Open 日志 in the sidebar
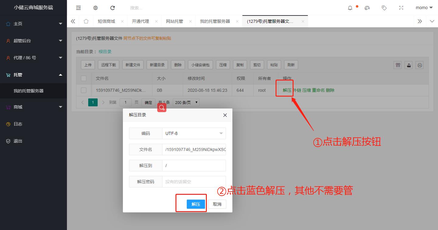This screenshot has height=230, width=438. tap(33, 124)
